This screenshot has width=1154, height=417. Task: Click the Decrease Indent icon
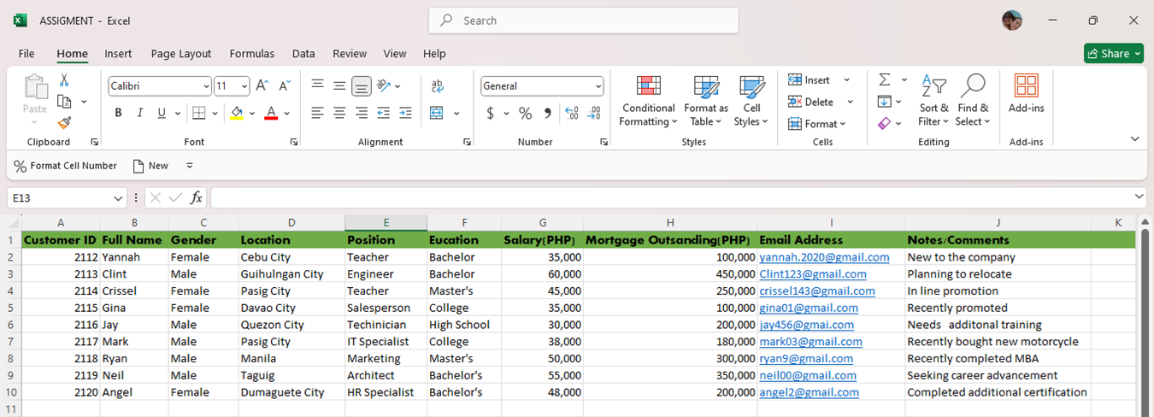(383, 113)
